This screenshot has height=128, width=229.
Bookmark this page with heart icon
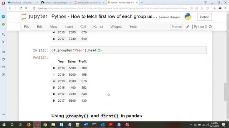[208, 8]
